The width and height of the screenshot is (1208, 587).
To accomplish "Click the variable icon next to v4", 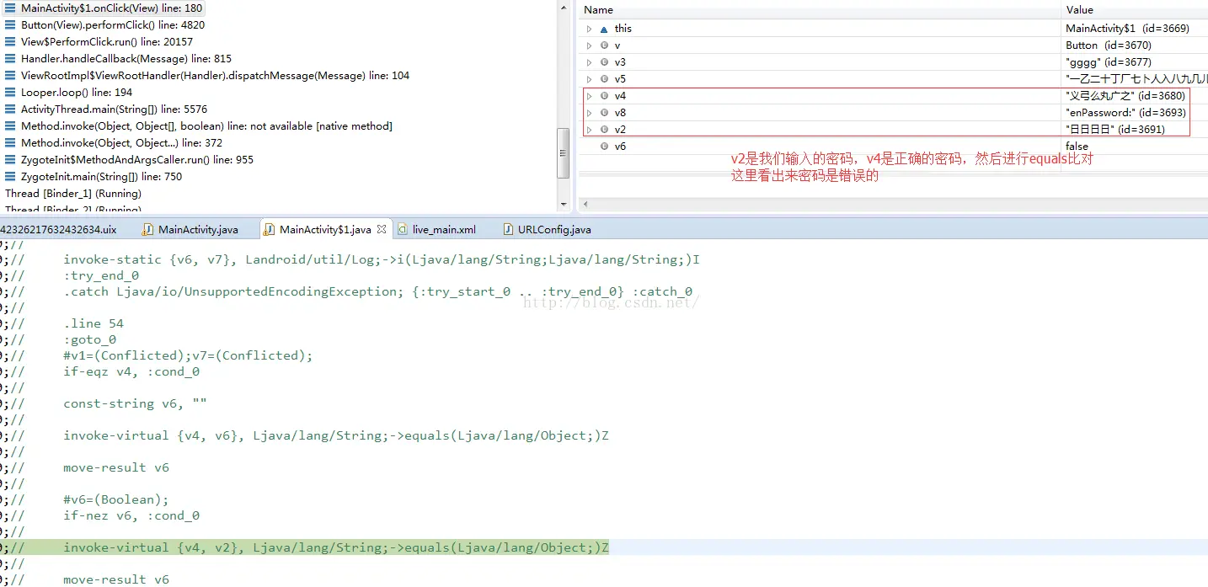I will pyautogui.click(x=604, y=96).
